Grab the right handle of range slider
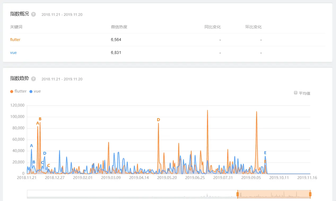Screen dimensions: 336x201 [x=310, y=194]
